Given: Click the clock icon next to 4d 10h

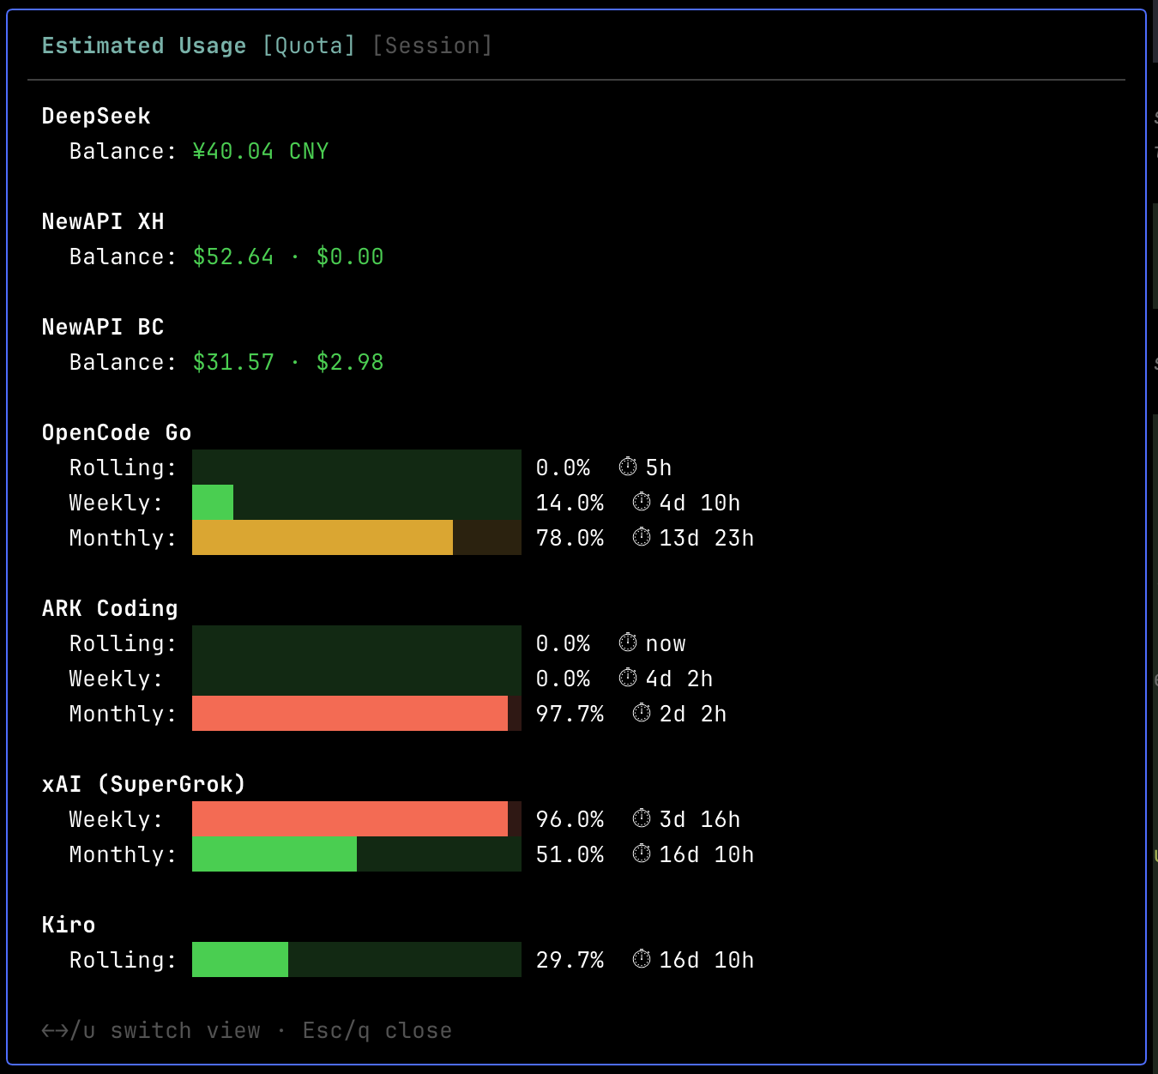Looking at the screenshot, I should coord(642,502).
